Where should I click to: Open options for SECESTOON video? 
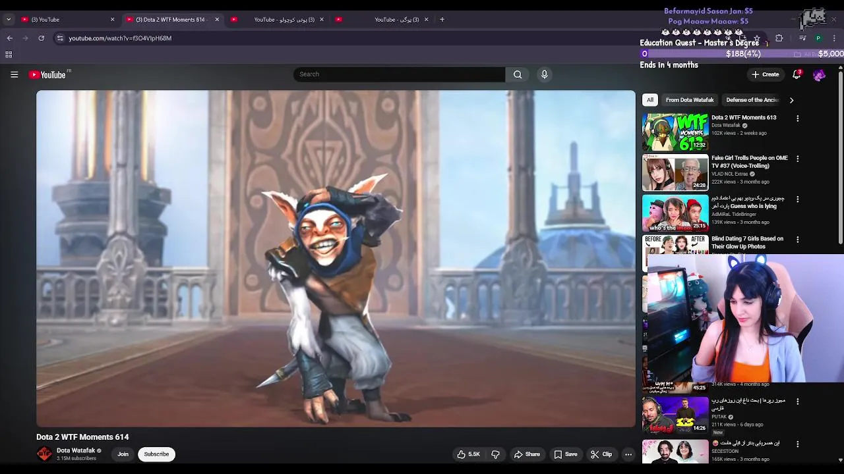pyautogui.click(x=797, y=444)
